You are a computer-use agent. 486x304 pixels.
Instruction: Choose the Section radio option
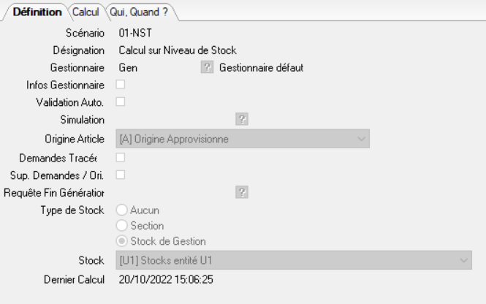coord(122,225)
